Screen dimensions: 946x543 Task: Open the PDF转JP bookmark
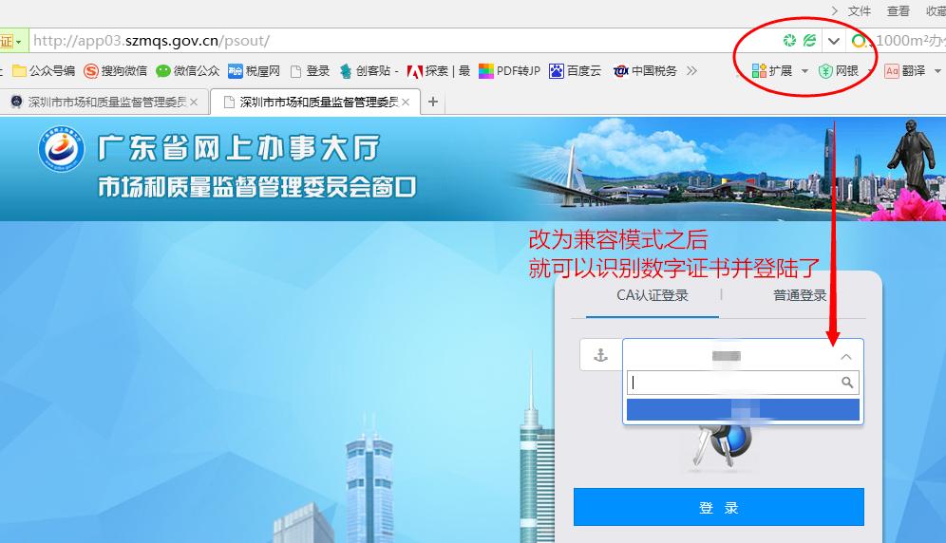pos(510,71)
